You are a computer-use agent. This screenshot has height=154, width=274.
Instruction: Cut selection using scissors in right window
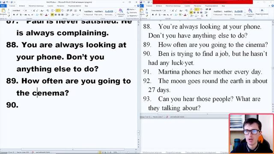pyautogui.click(x=146, y=9)
